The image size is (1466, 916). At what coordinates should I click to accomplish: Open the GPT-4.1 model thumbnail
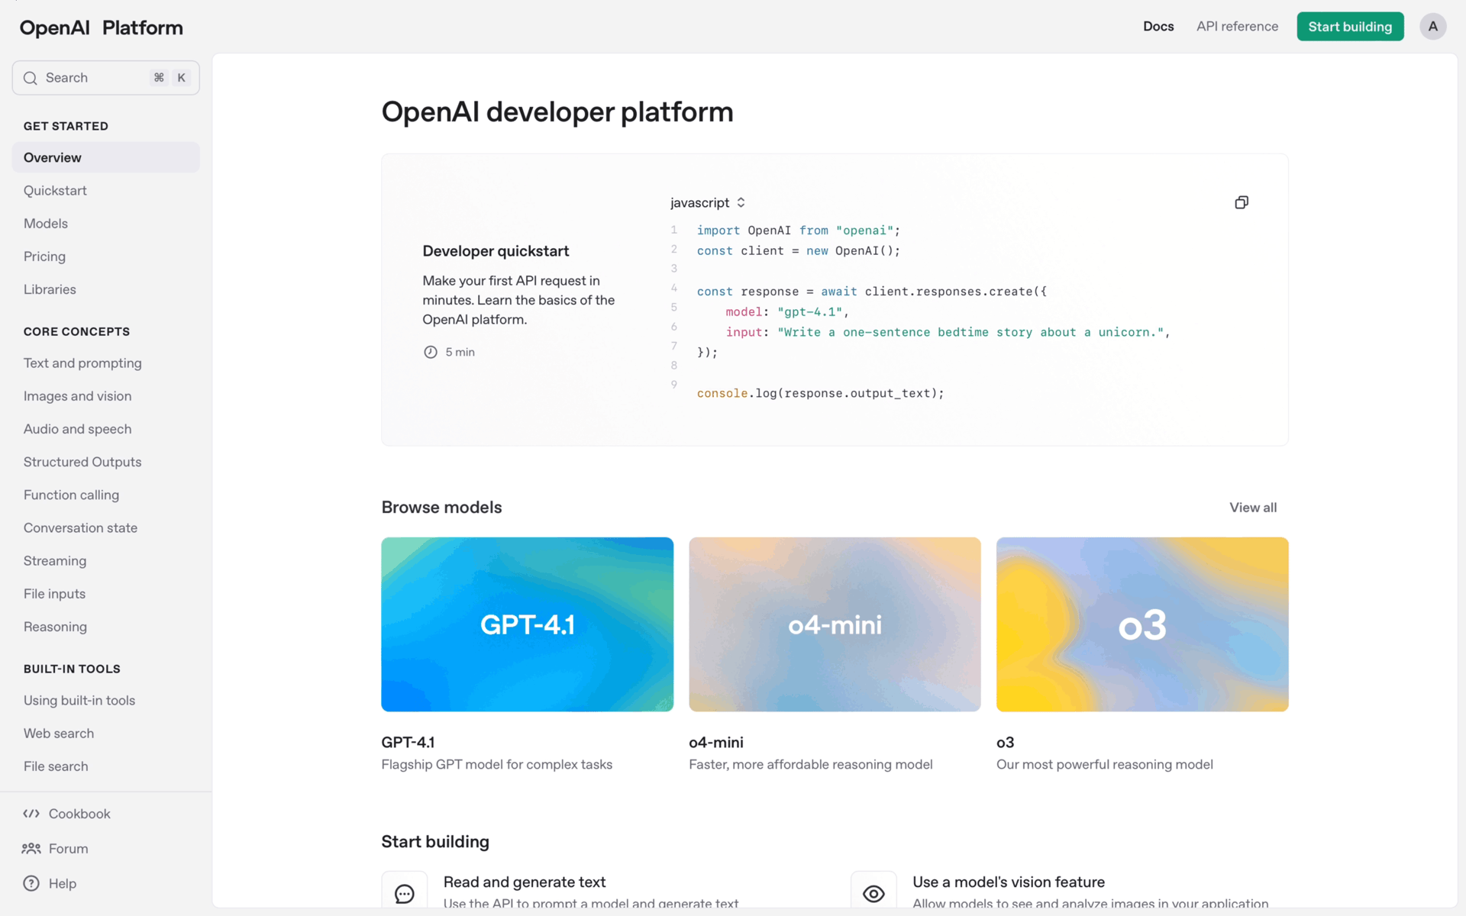[x=528, y=624]
